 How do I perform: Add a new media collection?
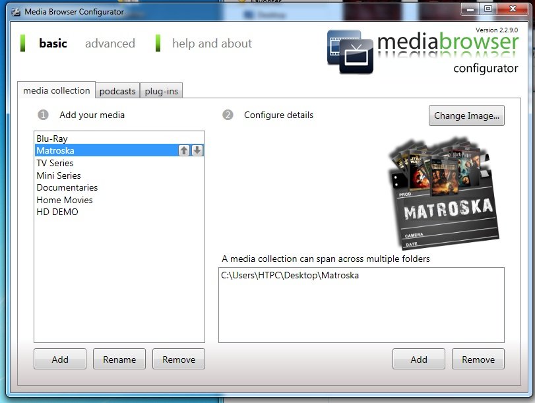[x=60, y=359]
